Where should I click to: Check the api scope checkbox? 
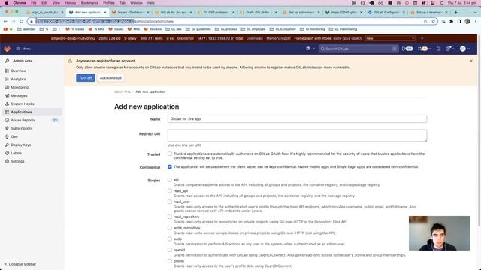(170, 180)
